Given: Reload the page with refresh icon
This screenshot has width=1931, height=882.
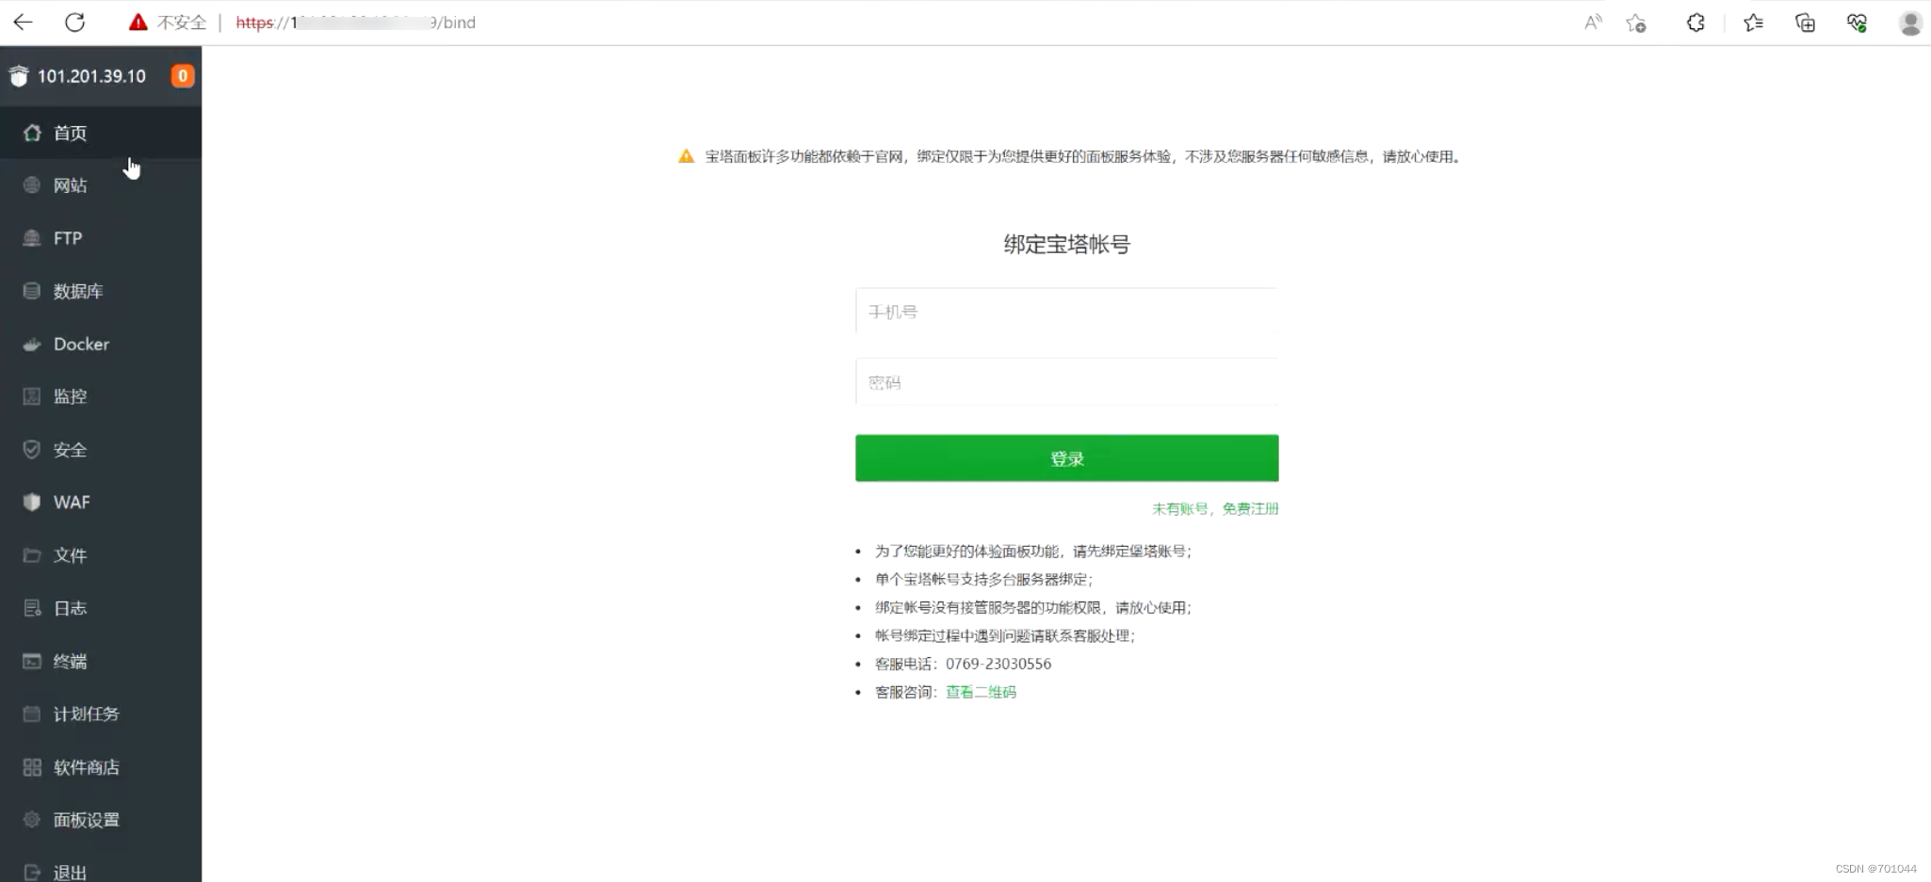Looking at the screenshot, I should coord(75,23).
